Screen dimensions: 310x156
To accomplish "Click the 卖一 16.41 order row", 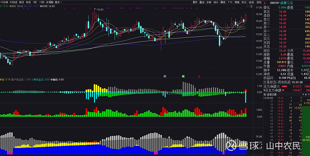I will pyautogui.click(x=286, y=27).
